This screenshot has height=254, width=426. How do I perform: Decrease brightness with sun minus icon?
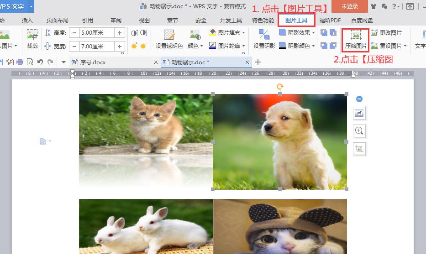pyautogui.click(x=144, y=46)
